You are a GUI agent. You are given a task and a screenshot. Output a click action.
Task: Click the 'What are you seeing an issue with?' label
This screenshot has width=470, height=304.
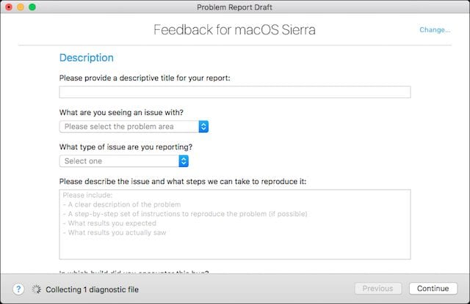(121, 112)
